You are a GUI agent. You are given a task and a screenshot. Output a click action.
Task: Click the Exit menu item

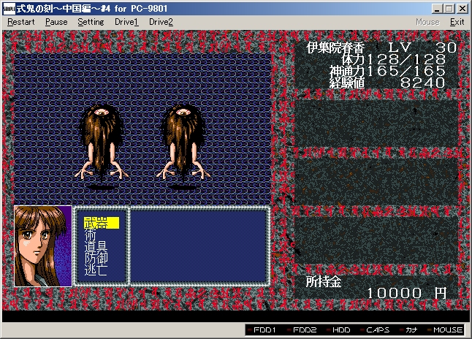(457, 22)
